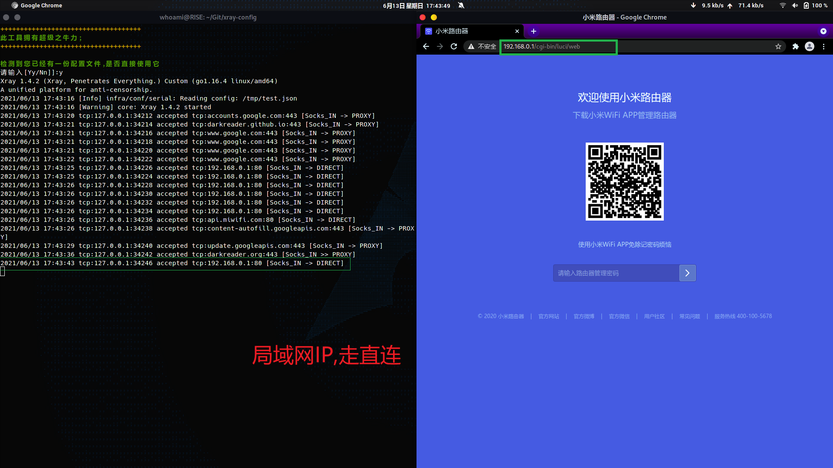Click the browser back arrow
Image resolution: width=833 pixels, height=468 pixels.
point(426,46)
